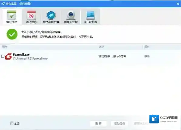Click the 操作 action column header
Viewport: 181px width, 130px height.
[x=147, y=47]
